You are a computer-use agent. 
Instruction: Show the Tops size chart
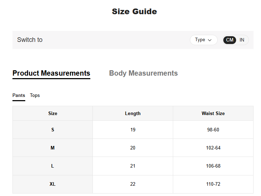(x=35, y=95)
